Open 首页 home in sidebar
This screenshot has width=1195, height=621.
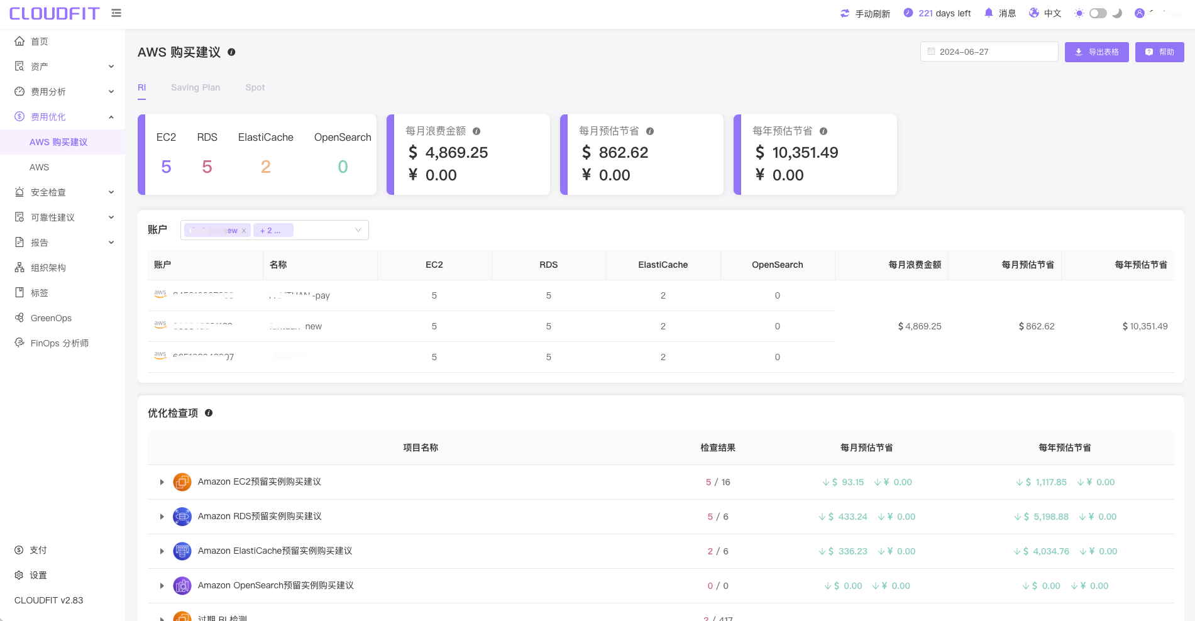click(x=63, y=41)
